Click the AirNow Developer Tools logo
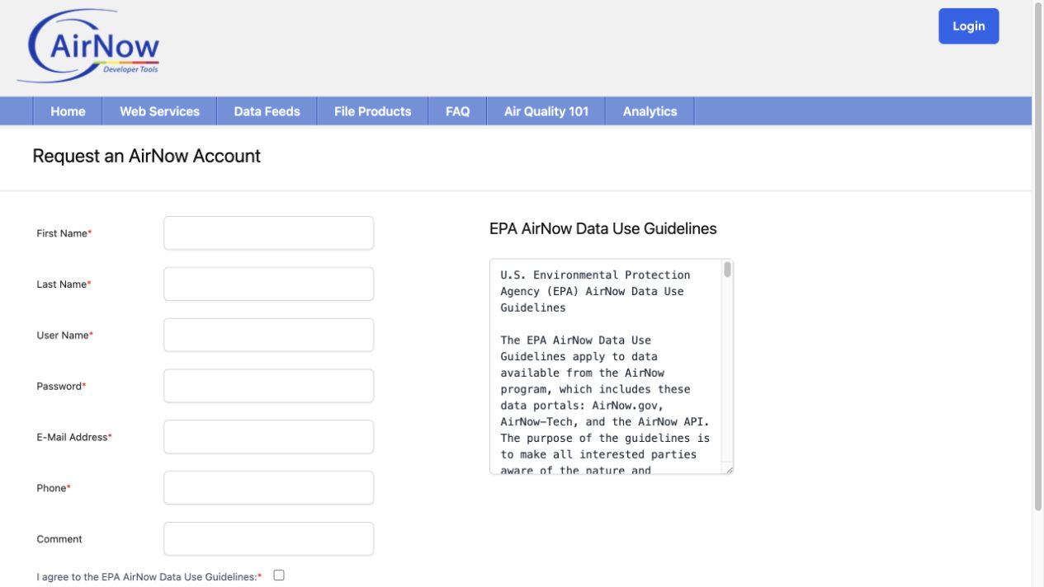Viewport: 1044px width, 587px height. point(90,46)
